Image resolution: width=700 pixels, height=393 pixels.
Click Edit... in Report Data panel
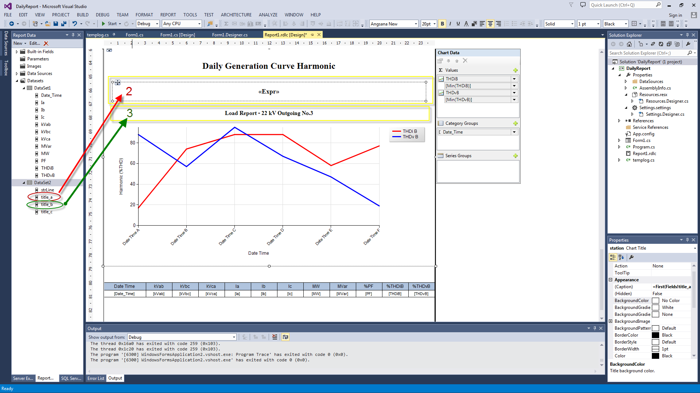(35, 43)
